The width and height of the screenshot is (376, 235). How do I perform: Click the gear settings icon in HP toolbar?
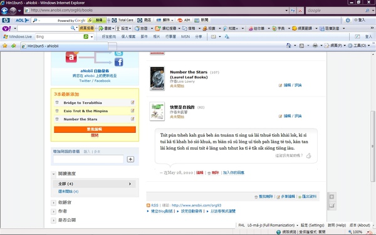point(348,21)
